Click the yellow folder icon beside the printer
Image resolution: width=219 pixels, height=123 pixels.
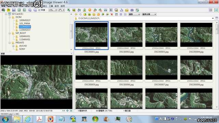(x=127, y=10)
